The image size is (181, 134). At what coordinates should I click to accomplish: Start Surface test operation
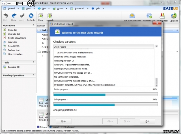[x=14, y=50]
